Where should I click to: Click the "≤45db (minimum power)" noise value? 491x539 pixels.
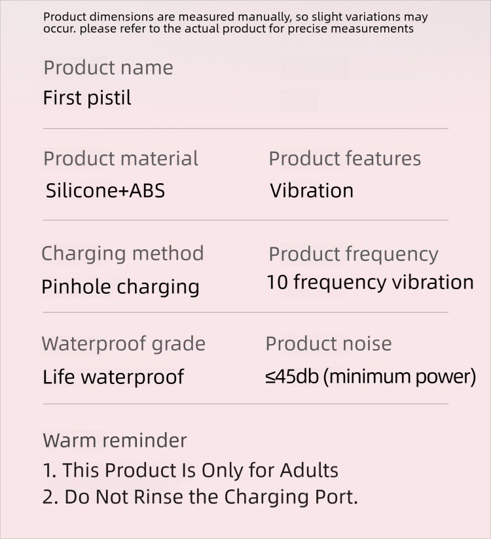(x=371, y=377)
